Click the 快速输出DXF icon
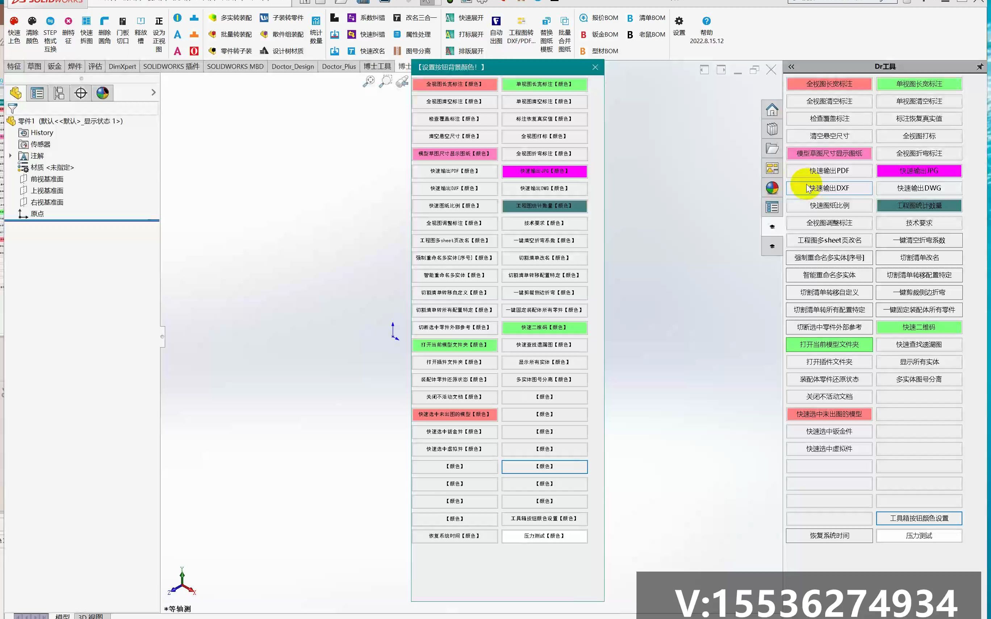The width and height of the screenshot is (991, 619). (x=829, y=188)
